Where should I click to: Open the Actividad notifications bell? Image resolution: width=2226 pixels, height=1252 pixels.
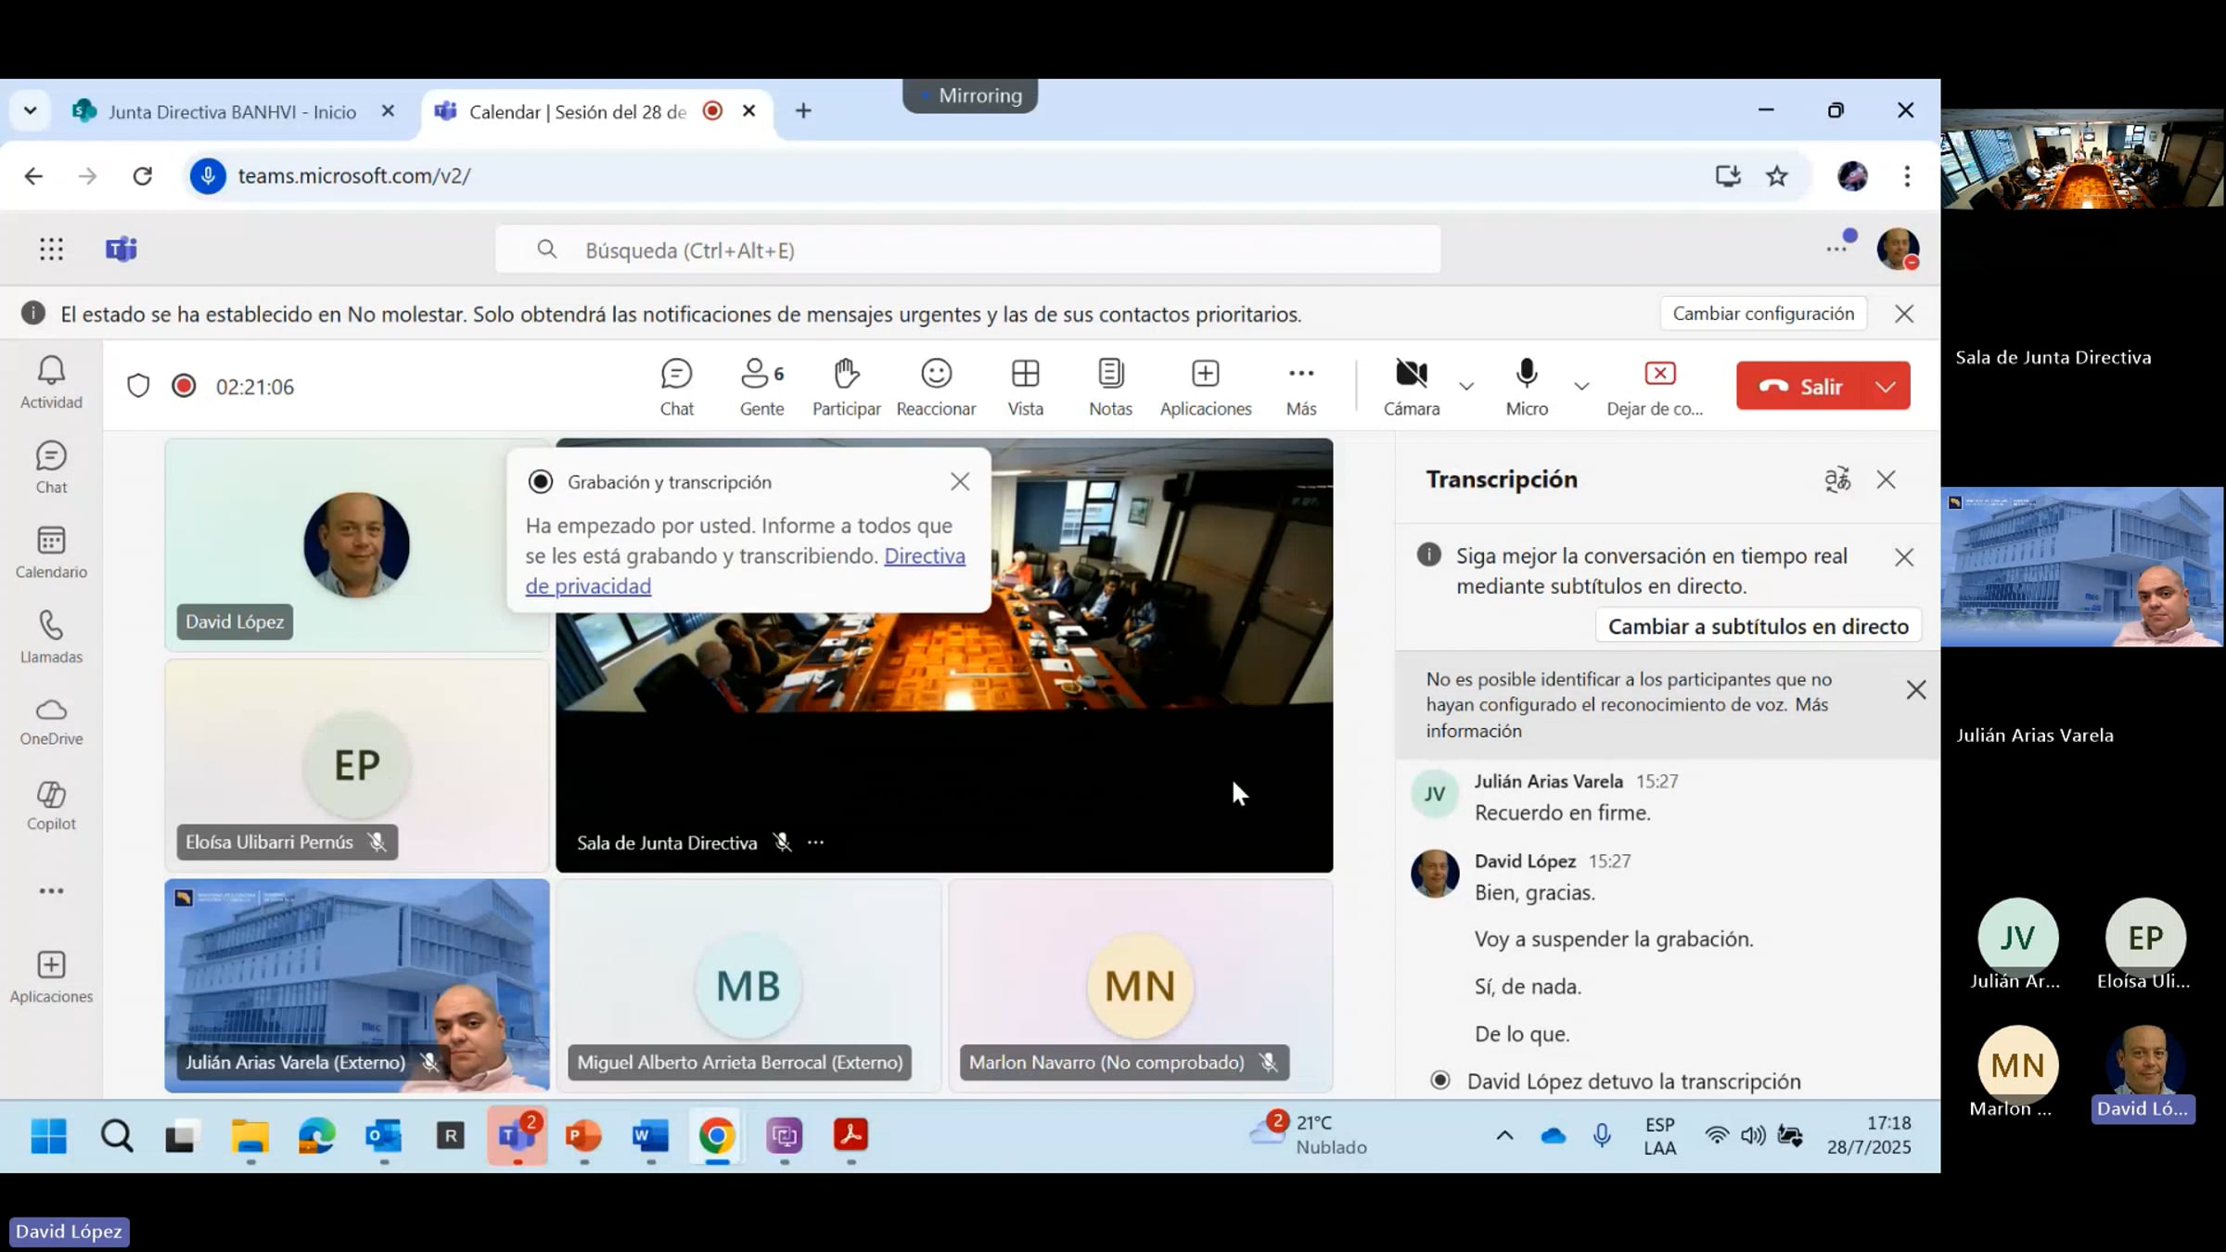[x=51, y=382]
